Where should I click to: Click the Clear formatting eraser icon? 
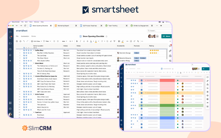coord(111,41)
